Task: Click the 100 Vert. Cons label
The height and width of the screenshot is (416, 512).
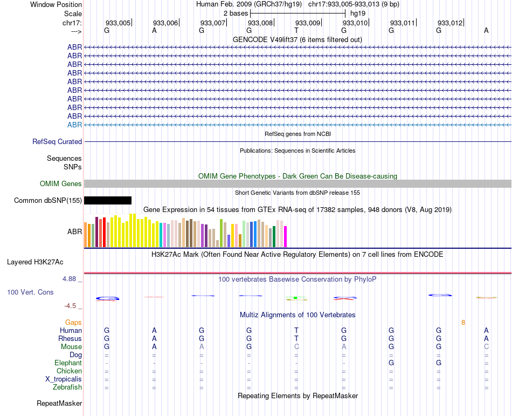Action: coord(30,292)
